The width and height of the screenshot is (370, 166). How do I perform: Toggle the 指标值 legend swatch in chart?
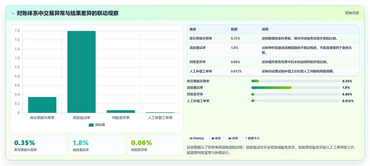[91, 125]
